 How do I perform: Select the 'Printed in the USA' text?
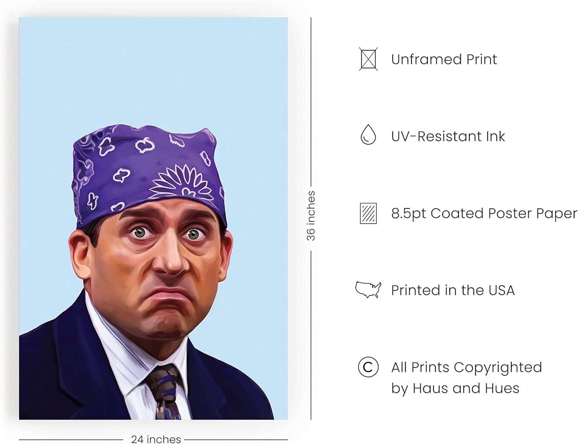pyautogui.click(x=453, y=290)
